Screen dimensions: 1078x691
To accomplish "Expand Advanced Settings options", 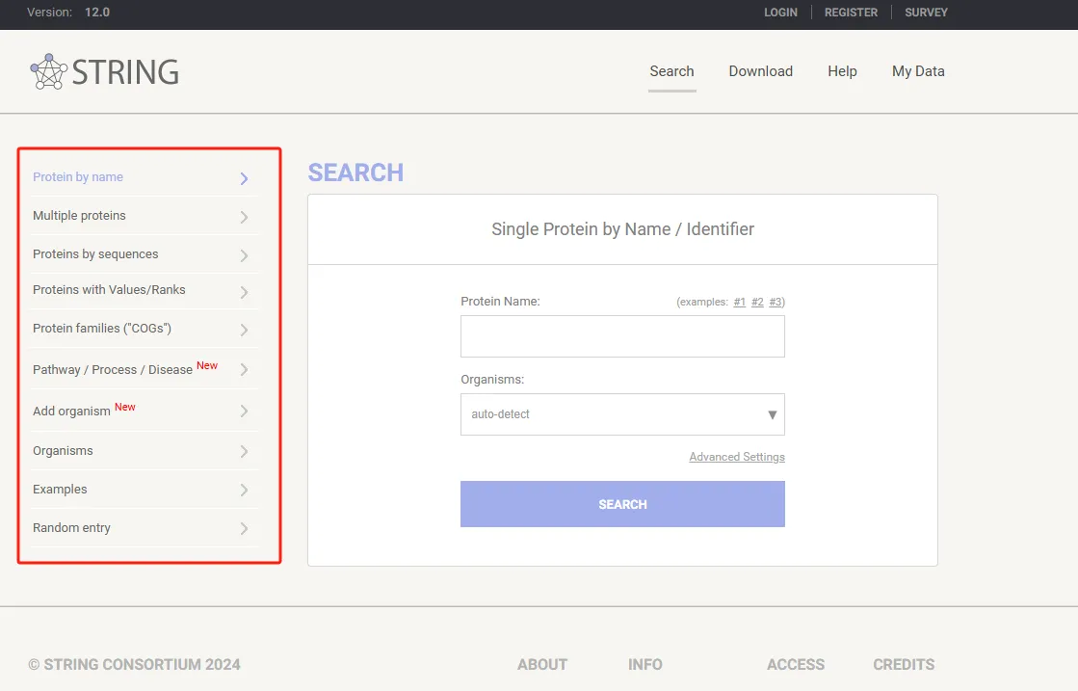I will (737, 457).
